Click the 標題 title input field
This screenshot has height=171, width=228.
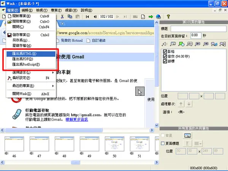[198, 28]
